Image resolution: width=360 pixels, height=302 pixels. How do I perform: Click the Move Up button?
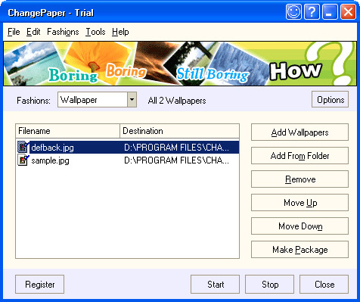tap(299, 203)
